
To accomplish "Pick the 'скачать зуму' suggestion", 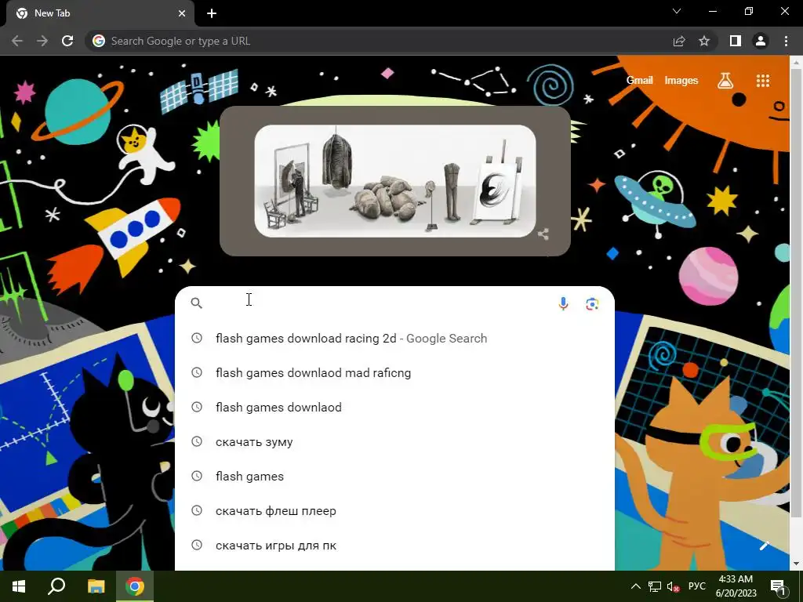I will [394, 442].
